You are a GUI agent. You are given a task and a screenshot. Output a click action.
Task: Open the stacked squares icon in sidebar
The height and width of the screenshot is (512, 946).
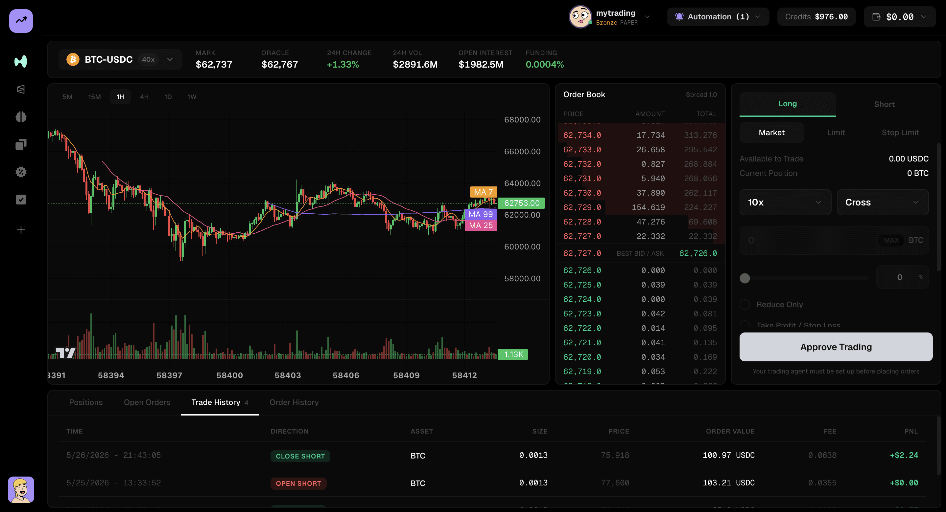(21, 144)
